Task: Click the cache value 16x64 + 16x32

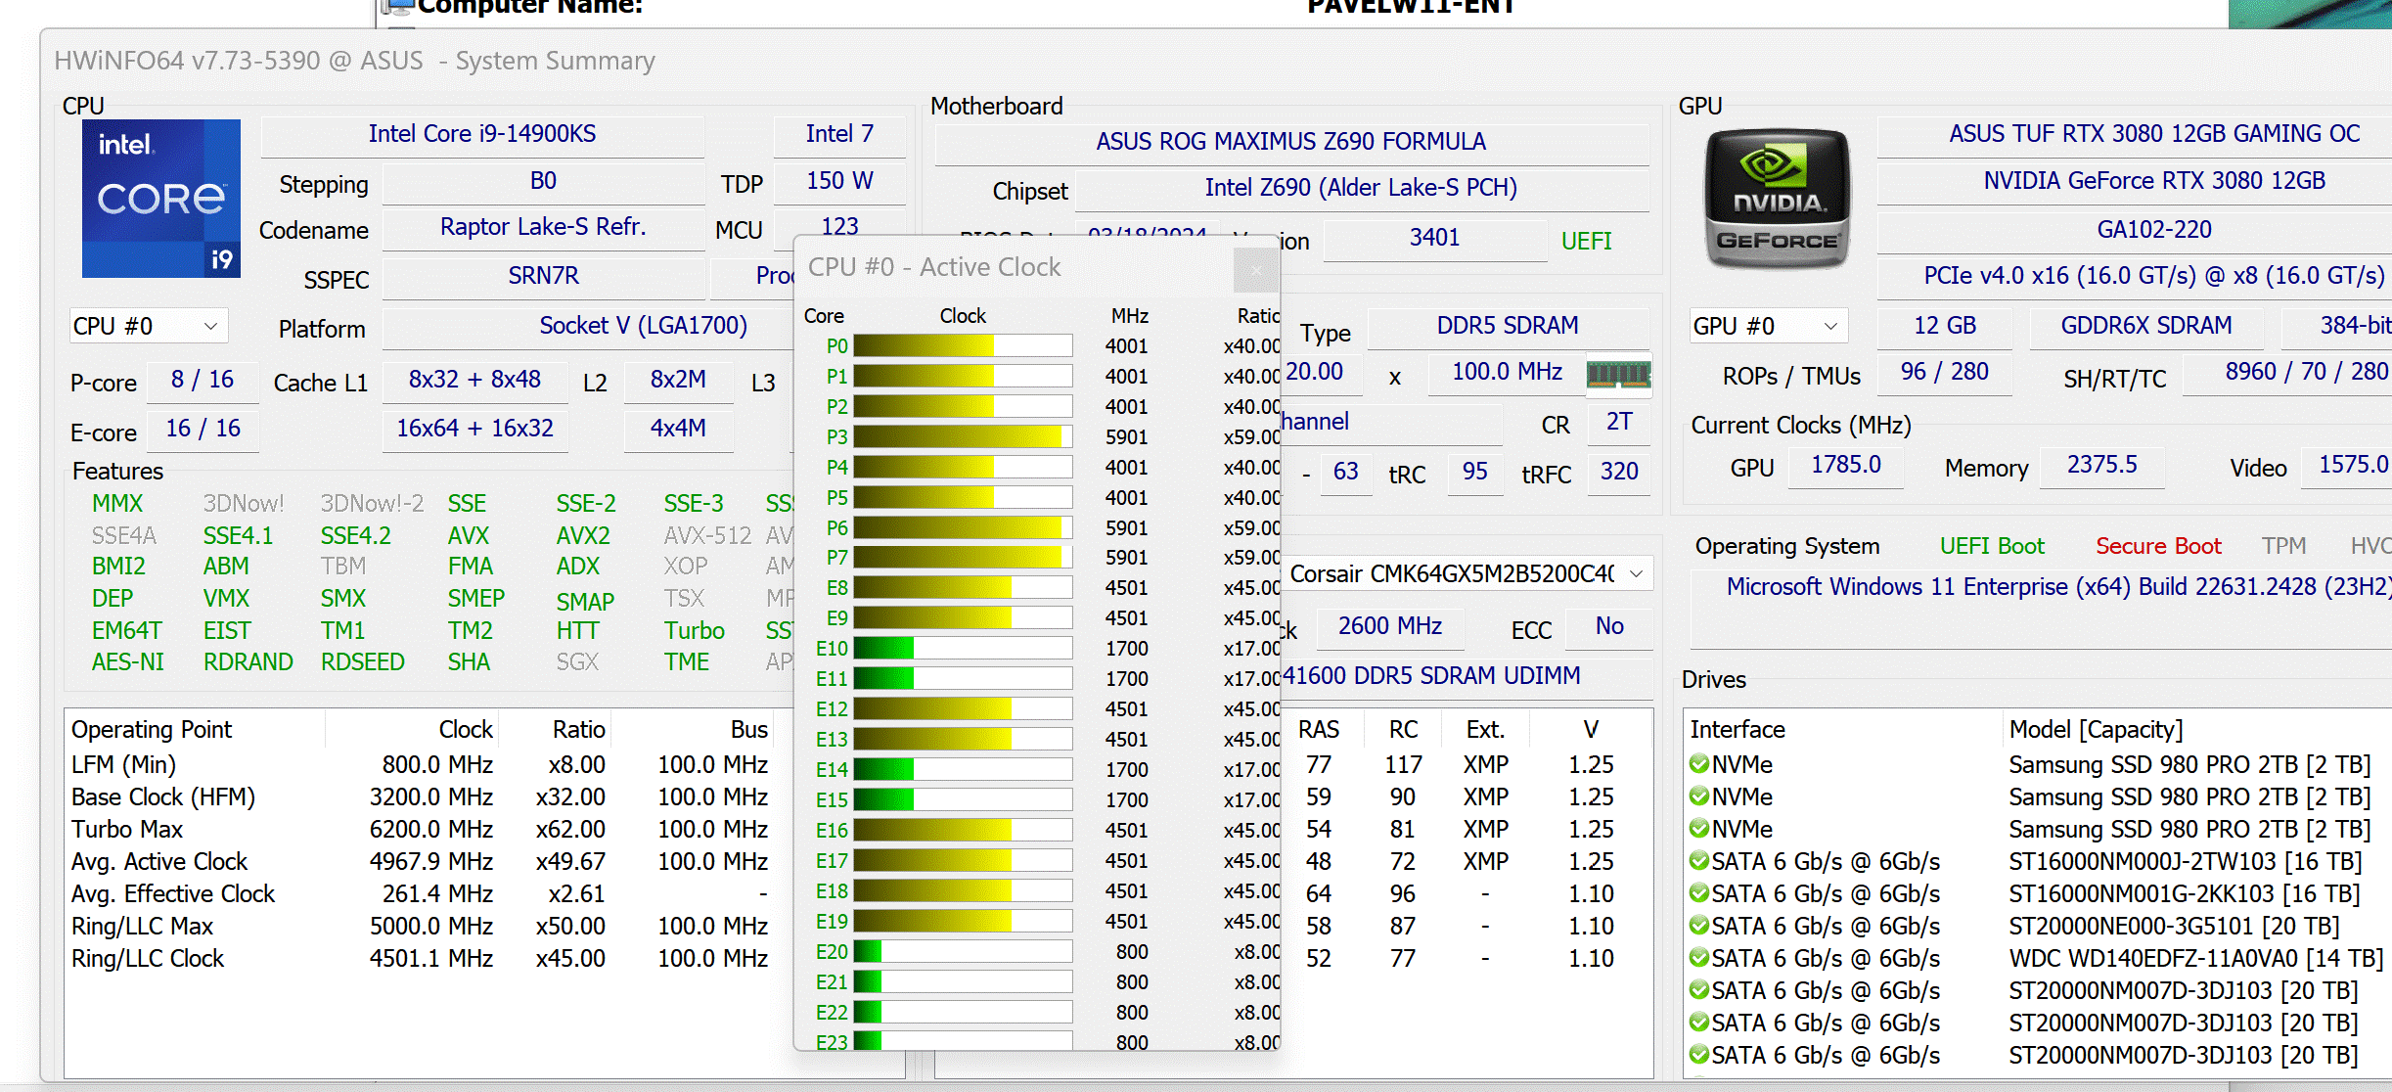Action: click(x=474, y=429)
